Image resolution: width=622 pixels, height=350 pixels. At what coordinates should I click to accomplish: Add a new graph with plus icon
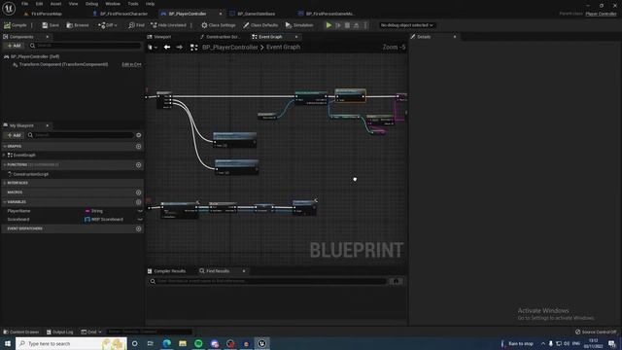point(138,147)
